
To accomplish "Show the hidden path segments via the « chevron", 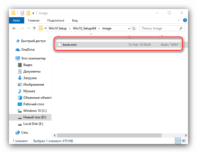I will 45,28.
